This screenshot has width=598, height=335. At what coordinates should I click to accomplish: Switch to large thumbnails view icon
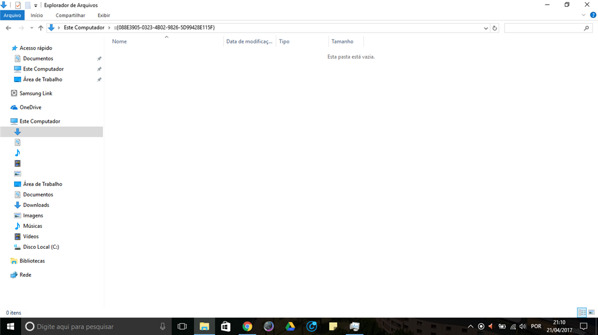click(x=592, y=312)
